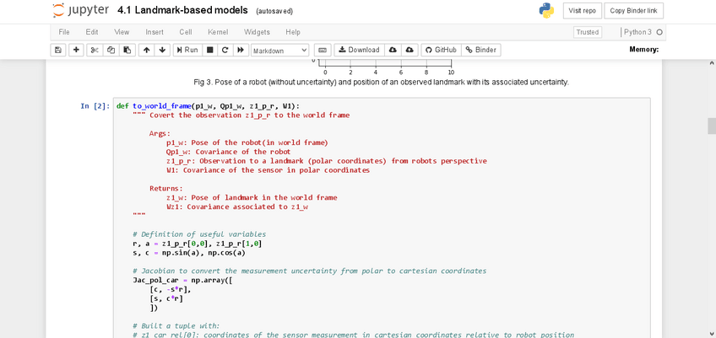
Task: Click the Visit repo button
Action: pos(582,10)
